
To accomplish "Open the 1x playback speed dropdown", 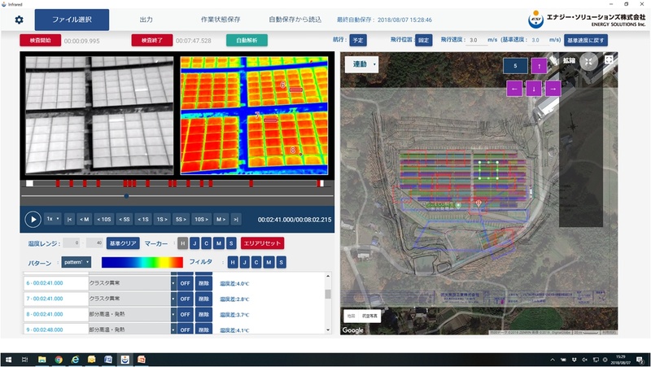I will (53, 219).
